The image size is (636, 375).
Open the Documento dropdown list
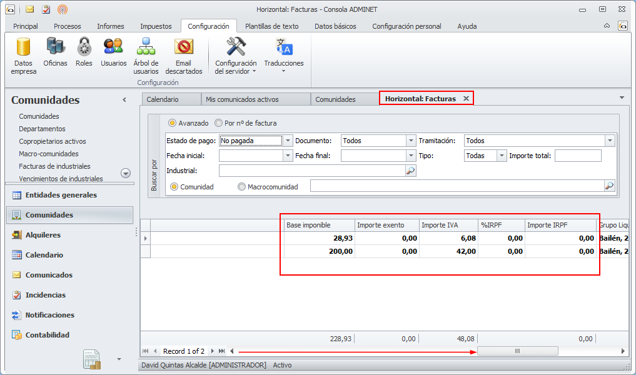pos(410,141)
